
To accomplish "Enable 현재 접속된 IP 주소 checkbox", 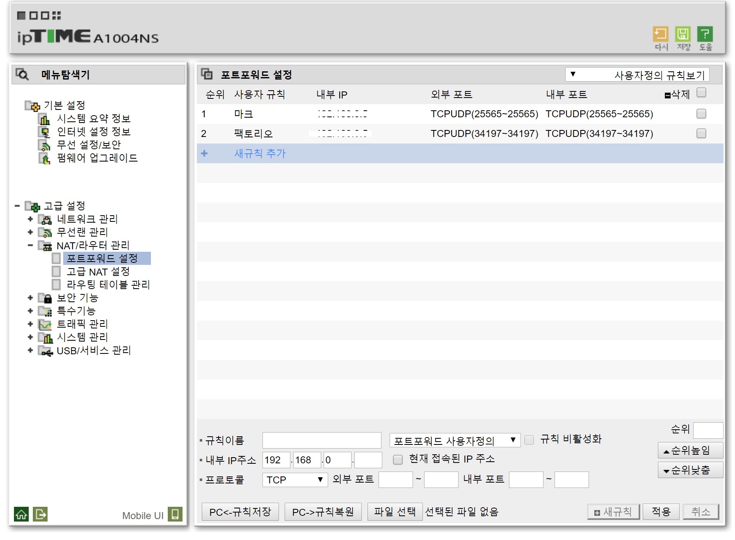I will pyautogui.click(x=397, y=460).
